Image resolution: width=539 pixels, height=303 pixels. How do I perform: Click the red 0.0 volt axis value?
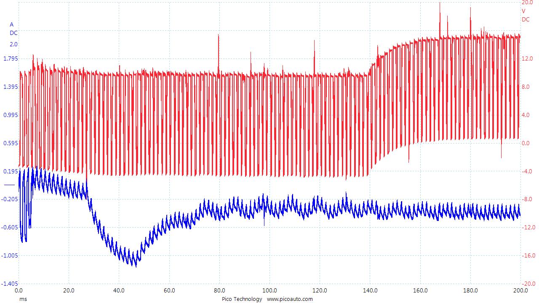tap(526, 143)
